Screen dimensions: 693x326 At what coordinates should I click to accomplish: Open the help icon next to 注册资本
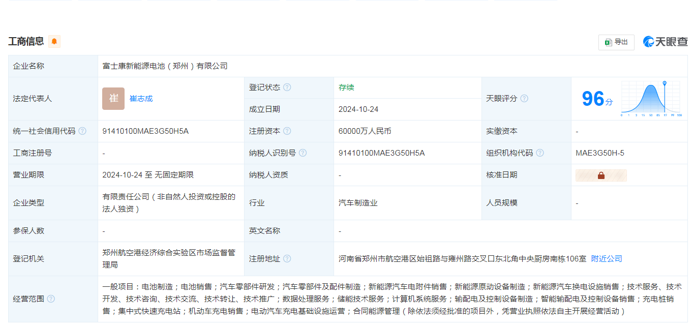pos(287,131)
